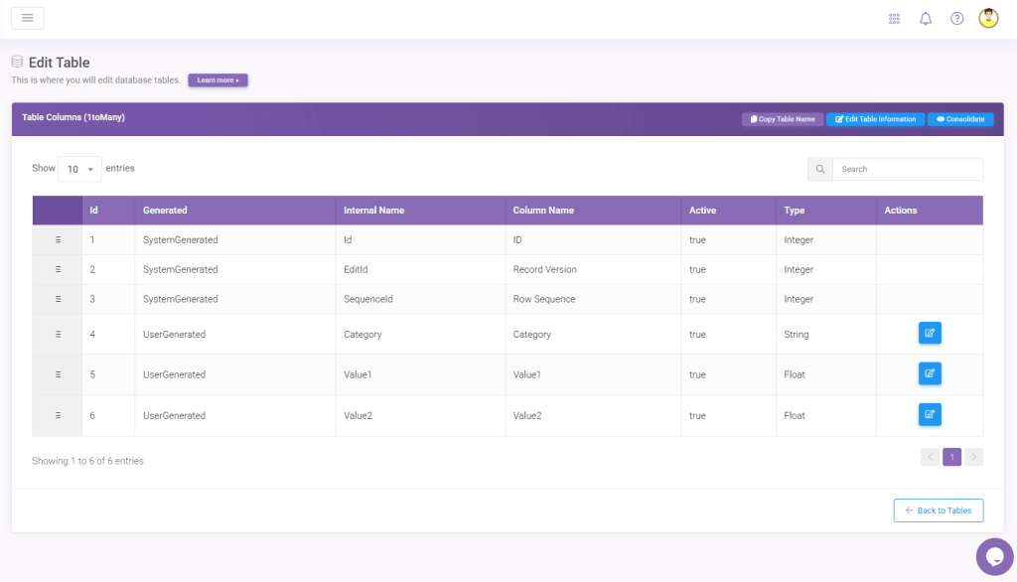Click edit icon for Category column
The width and height of the screenshot is (1017, 582).
pos(930,334)
